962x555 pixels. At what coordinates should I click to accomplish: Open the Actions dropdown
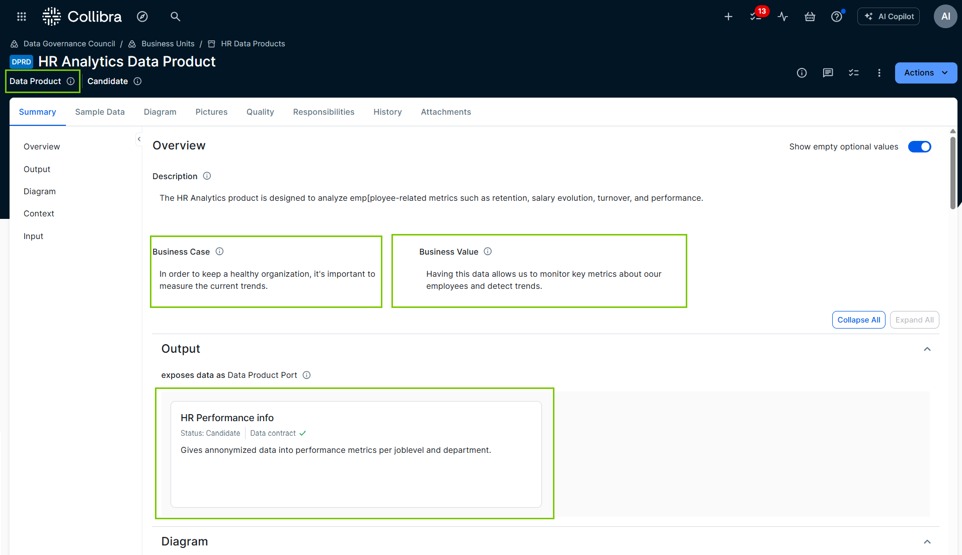925,72
